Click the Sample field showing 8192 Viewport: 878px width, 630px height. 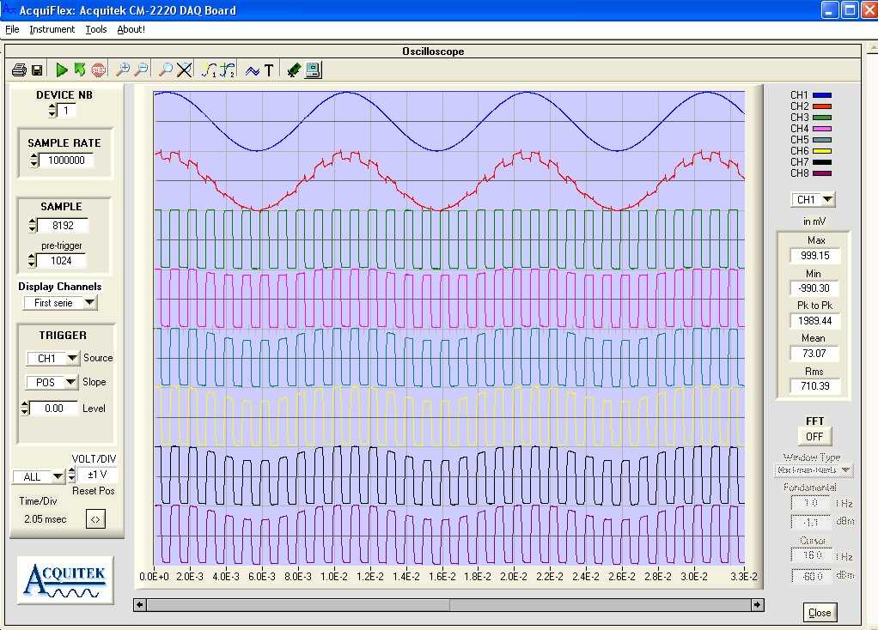(x=63, y=225)
